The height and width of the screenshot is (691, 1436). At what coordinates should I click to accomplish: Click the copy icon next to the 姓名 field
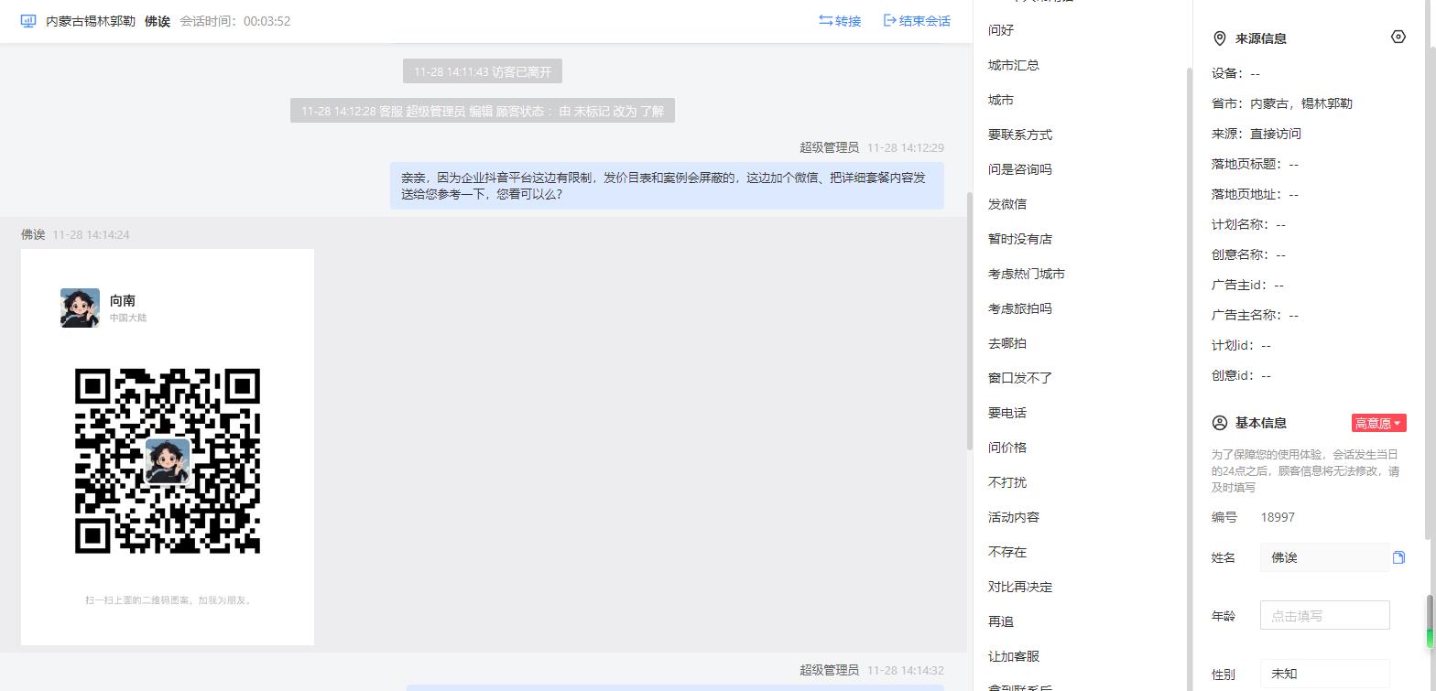click(1398, 557)
